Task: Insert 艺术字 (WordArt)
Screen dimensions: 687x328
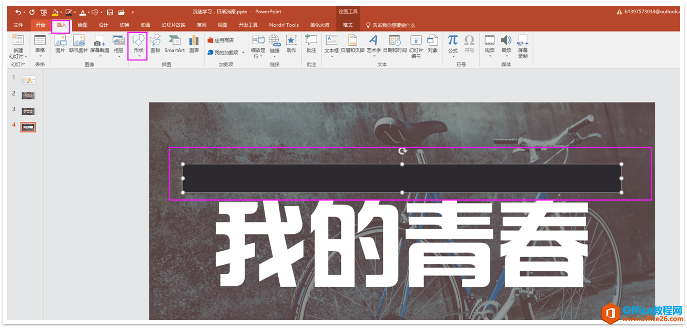Action: pos(373,45)
